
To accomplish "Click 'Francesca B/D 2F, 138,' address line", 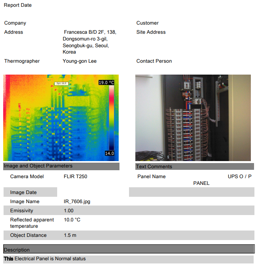I will coord(90,32).
